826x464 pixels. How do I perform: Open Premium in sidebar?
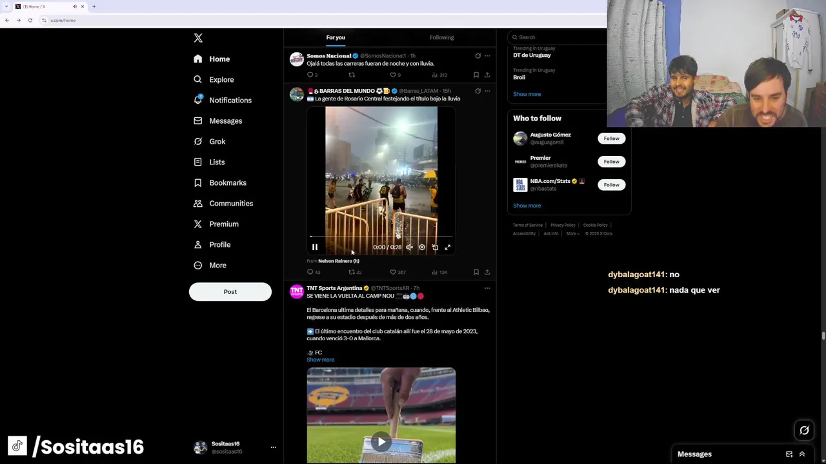216,224
